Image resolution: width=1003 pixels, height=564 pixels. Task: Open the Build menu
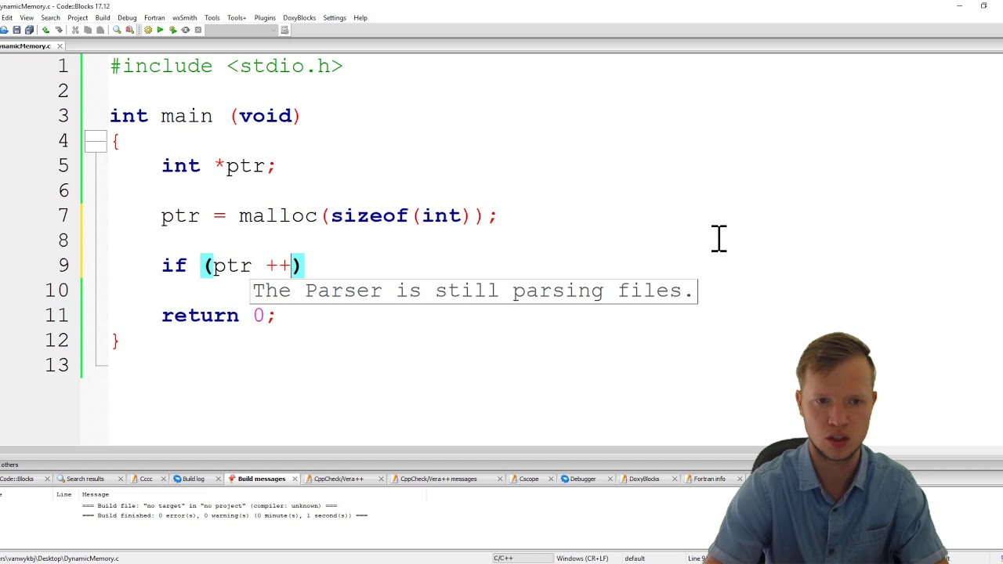[x=103, y=17]
